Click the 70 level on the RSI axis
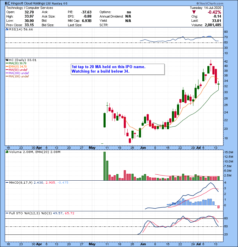238x247 pixels. coord(226,37)
